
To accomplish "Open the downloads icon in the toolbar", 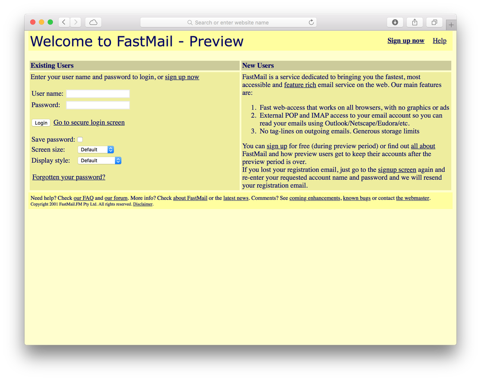I will (394, 22).
